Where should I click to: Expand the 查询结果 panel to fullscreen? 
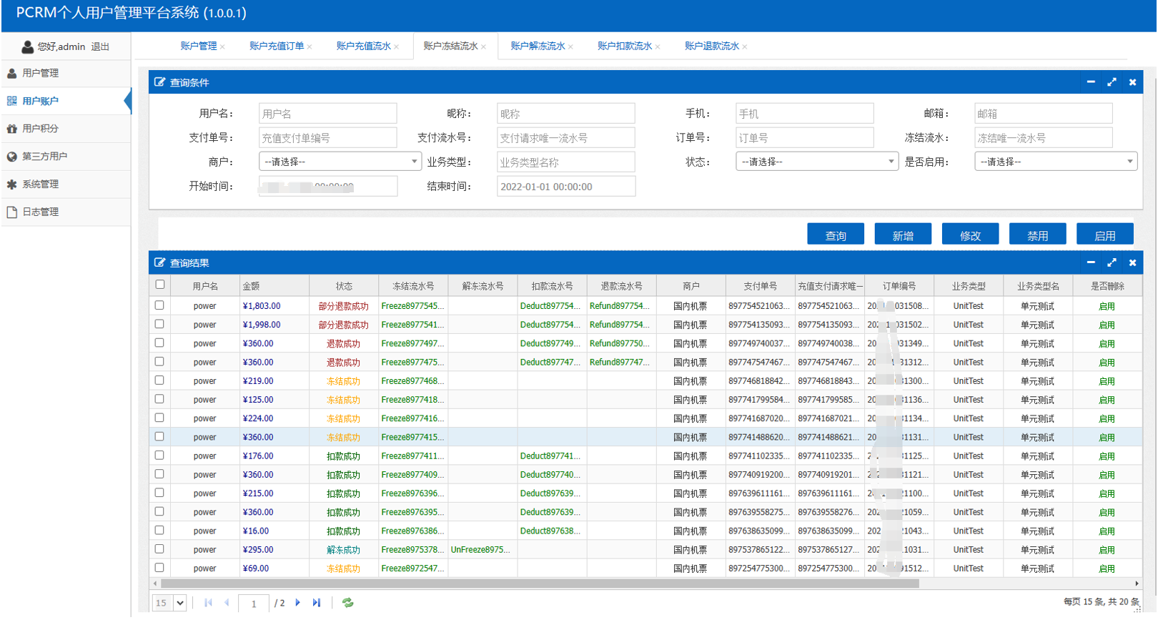(1112, 262)
